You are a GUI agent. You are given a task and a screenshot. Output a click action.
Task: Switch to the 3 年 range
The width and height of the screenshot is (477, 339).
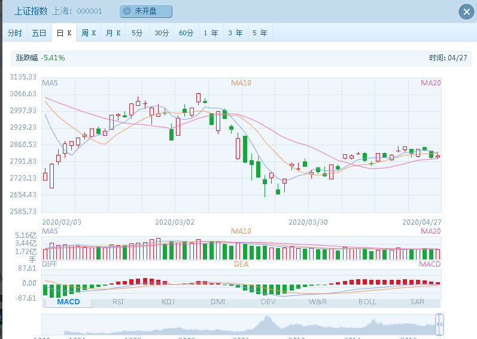click(x=235, y=33)
